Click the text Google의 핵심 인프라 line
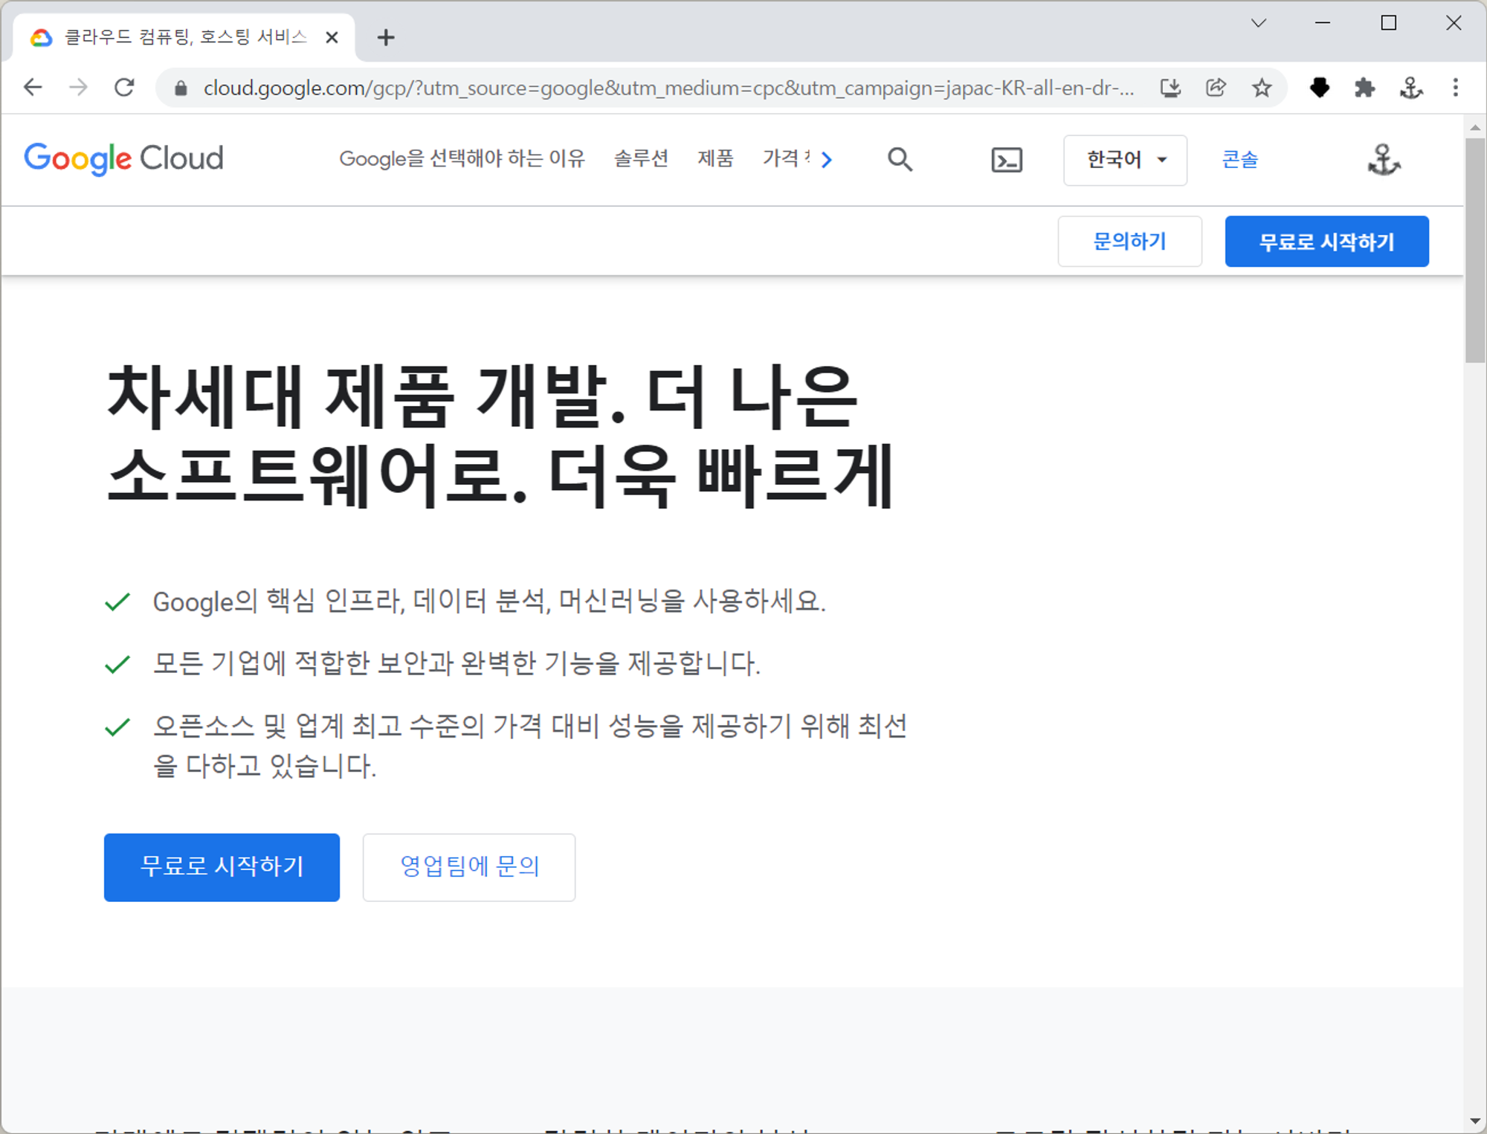 [x=489, y=601]
